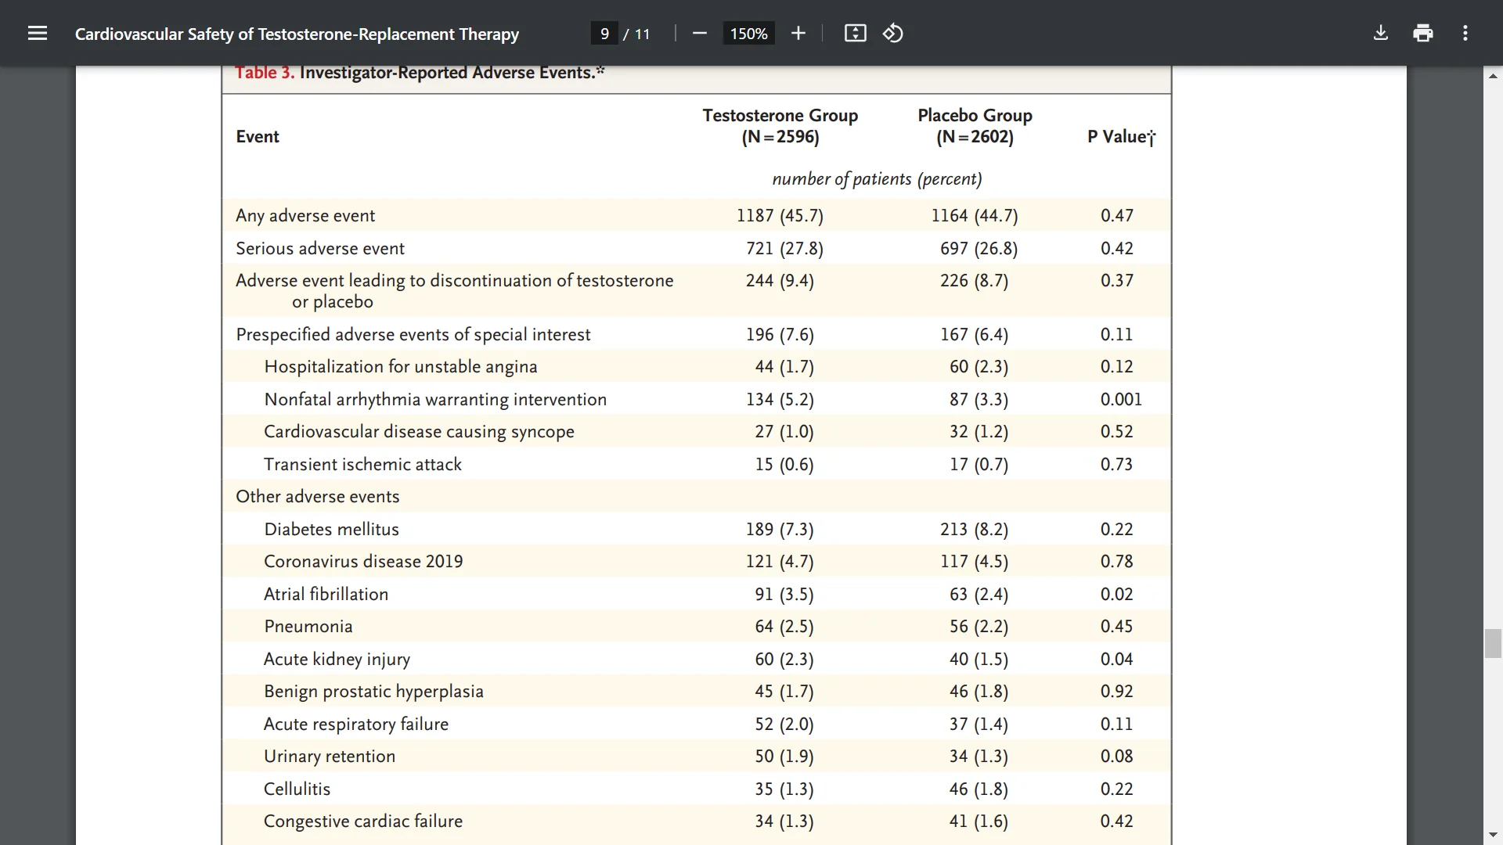Click the value '41 (1.6)'
This screenshot has height=845, width=1503.
click(x=979, y=822)
